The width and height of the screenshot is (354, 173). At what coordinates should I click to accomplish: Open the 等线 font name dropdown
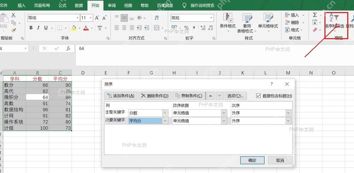click(78, 18)
